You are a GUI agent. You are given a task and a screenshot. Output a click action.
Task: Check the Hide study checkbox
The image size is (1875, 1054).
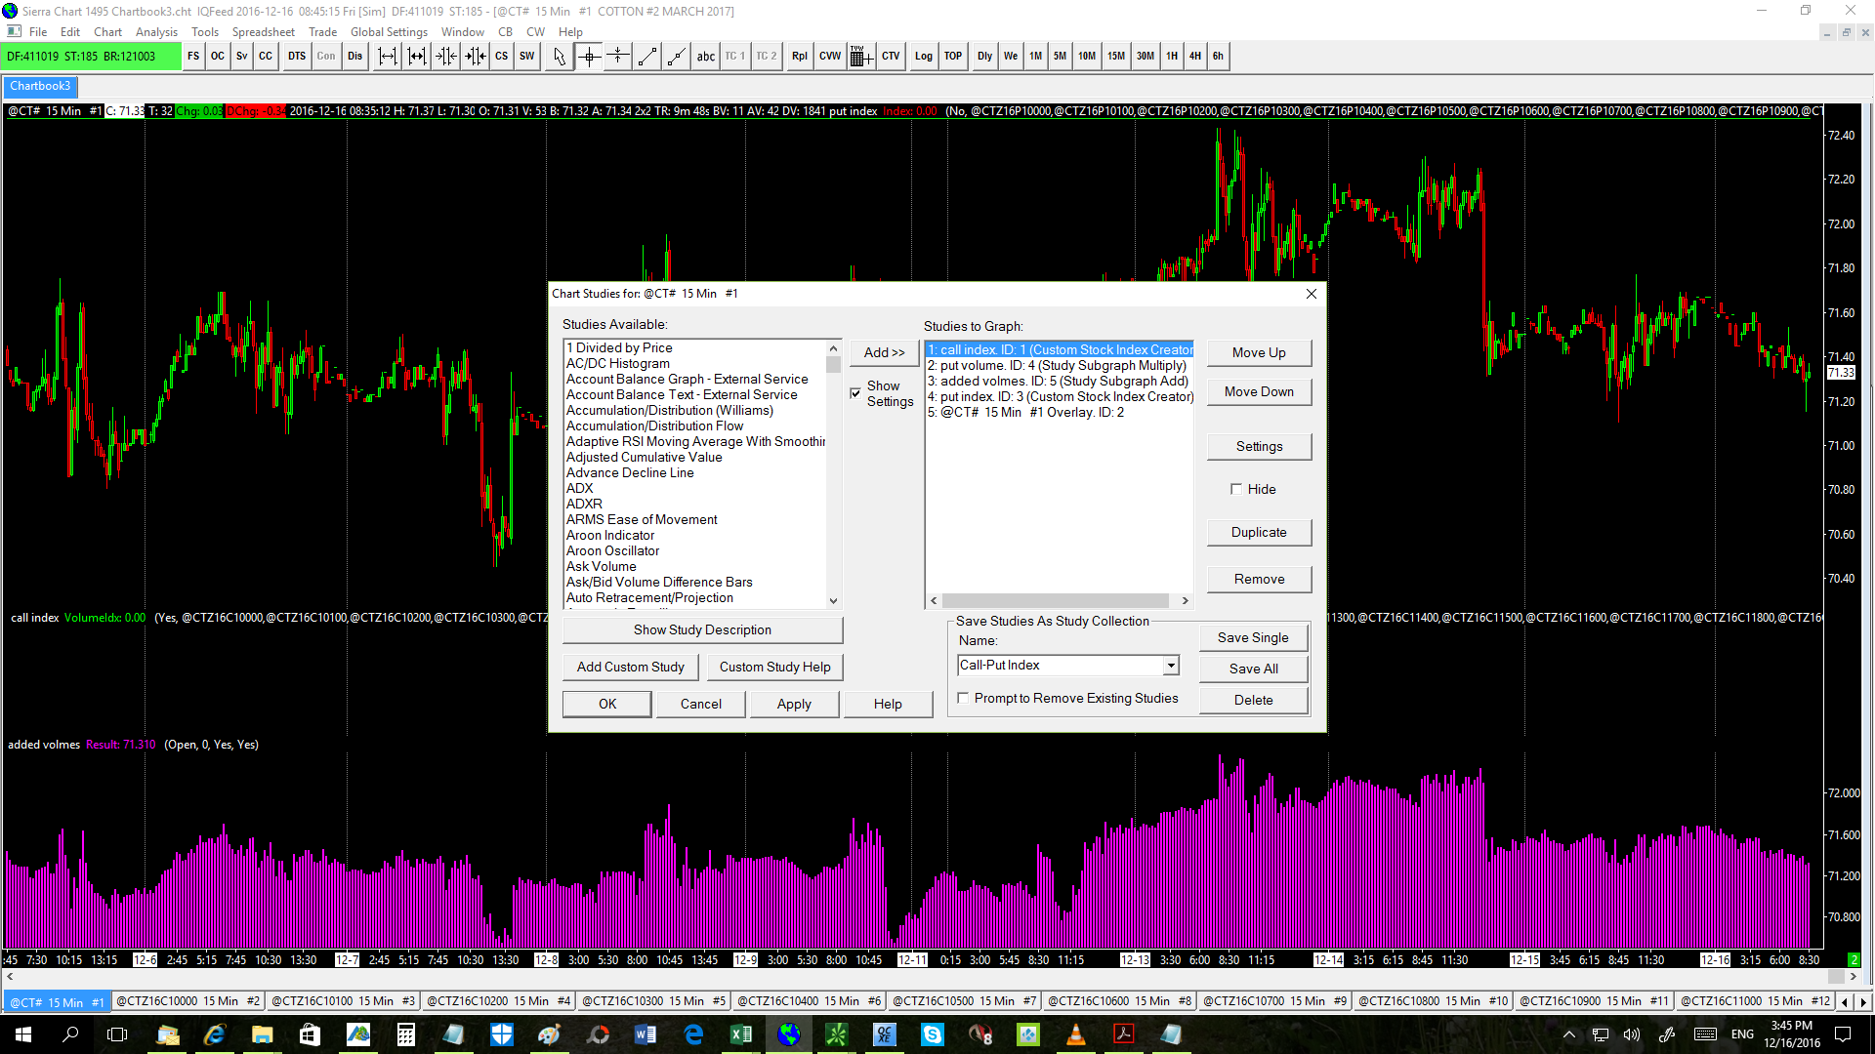coord(1236,489)
